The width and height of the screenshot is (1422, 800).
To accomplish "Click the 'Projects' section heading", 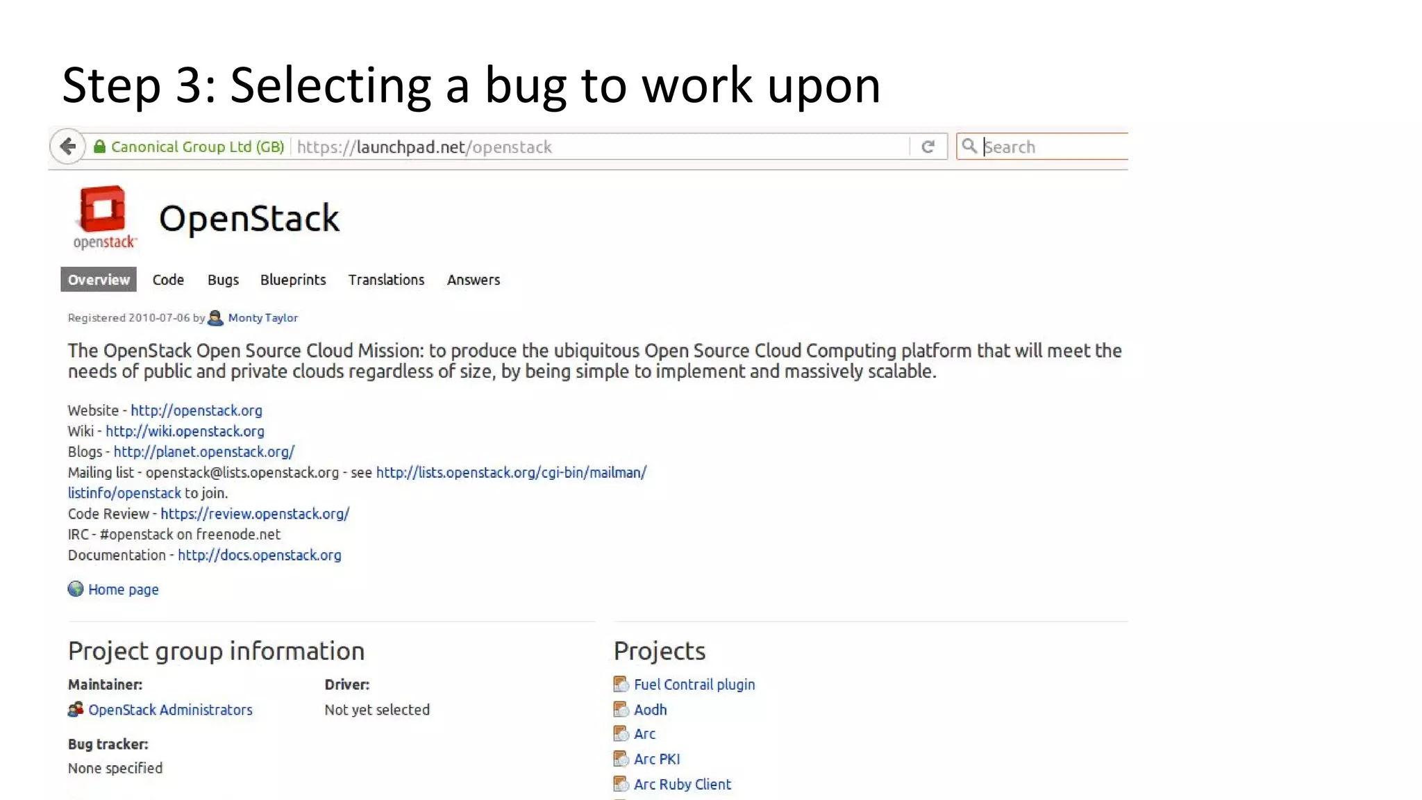I will point(660,651).
